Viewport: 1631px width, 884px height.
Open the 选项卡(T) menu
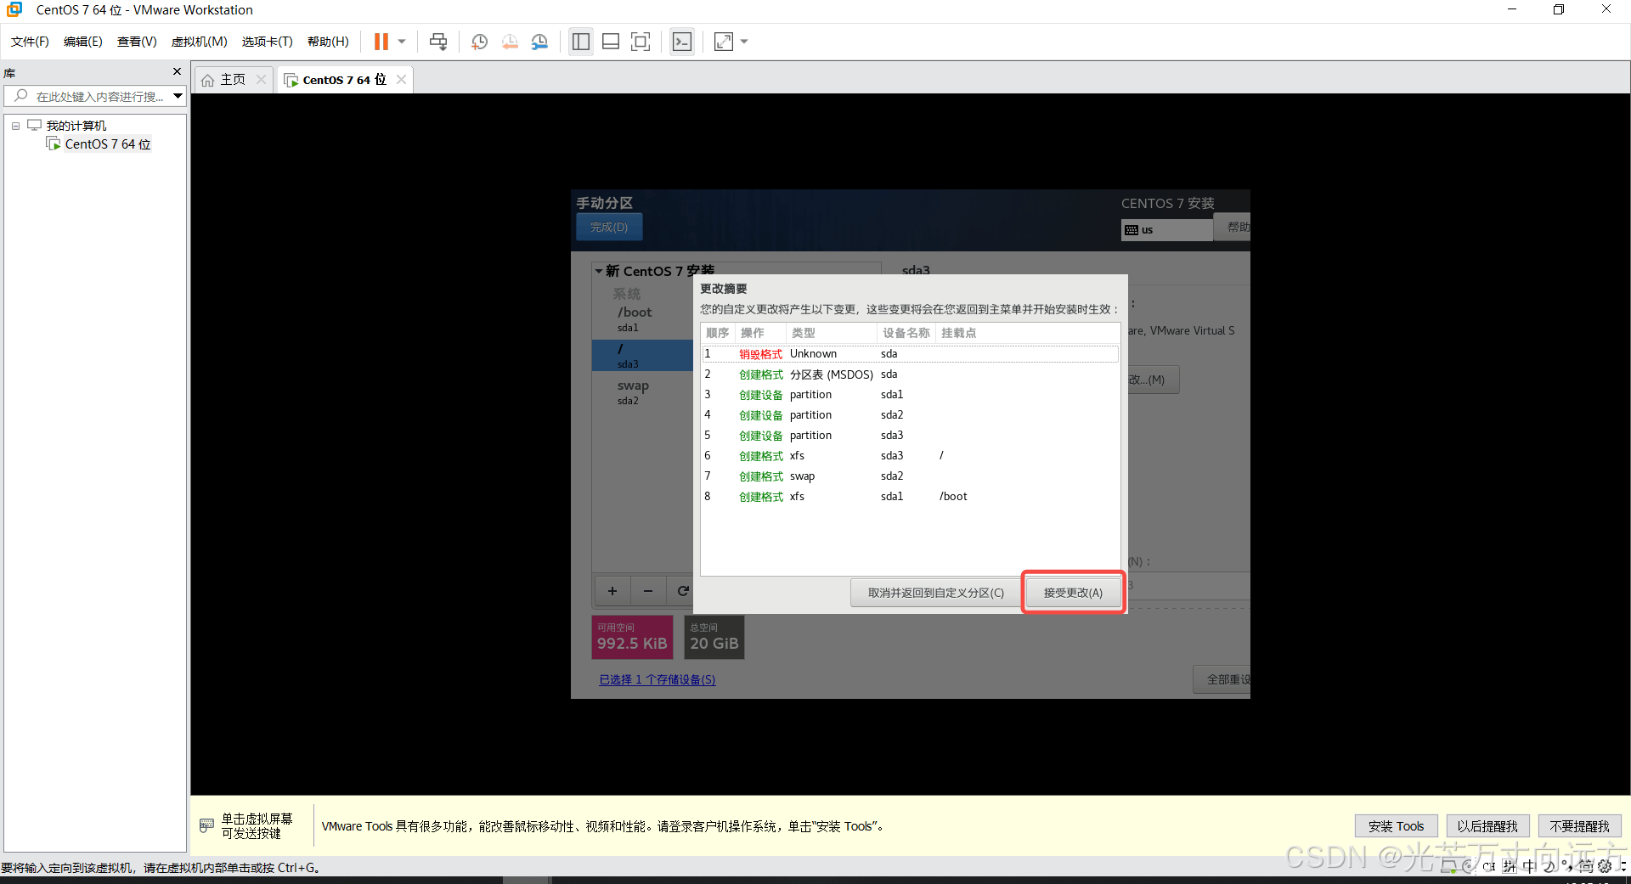(268, 42)
